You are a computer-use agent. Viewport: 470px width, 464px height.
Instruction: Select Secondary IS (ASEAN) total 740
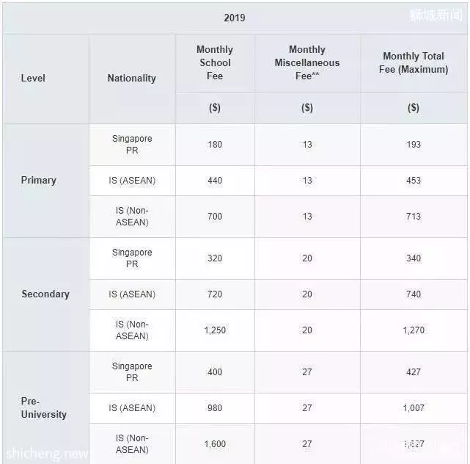(x=414, y=294)
